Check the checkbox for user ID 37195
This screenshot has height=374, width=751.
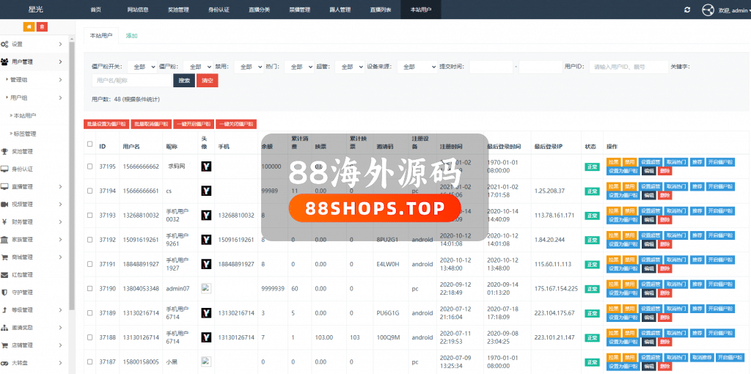pyautogui.click(x=90, y=166)
